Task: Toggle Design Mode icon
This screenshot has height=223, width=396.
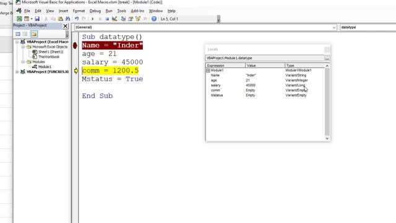Action: pyautogui.click(x=114, y=19)
